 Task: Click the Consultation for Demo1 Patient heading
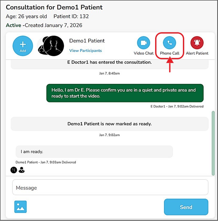point(54,7)
